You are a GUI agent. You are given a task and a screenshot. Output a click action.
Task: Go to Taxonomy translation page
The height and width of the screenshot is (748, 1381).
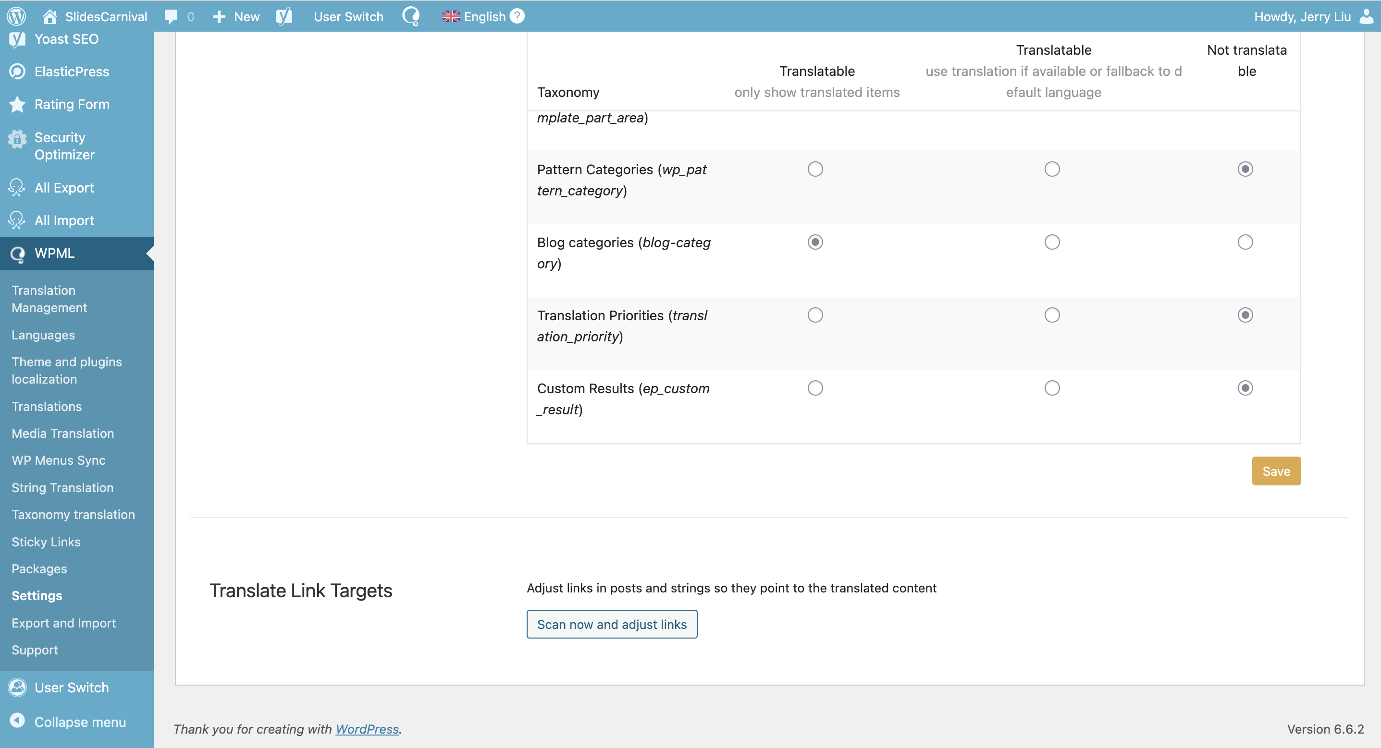click(73, 514)
